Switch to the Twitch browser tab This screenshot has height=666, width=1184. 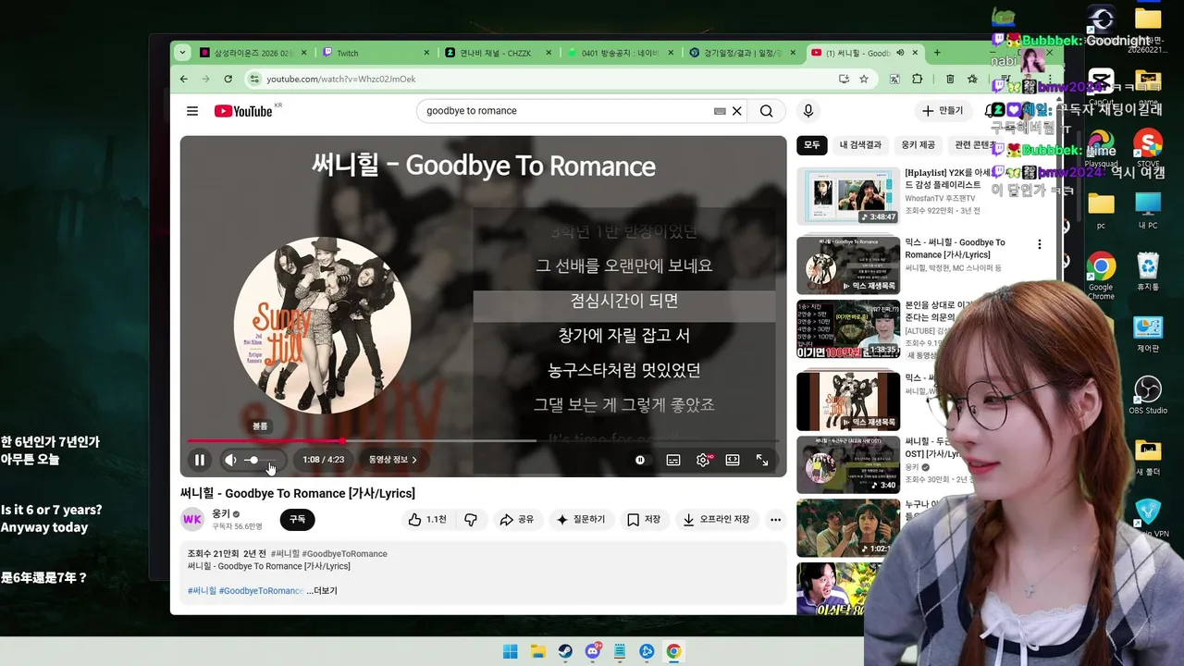[375, 53]
